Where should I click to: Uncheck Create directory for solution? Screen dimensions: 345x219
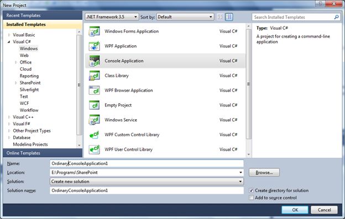251,190
